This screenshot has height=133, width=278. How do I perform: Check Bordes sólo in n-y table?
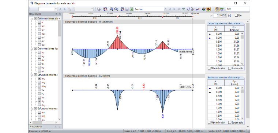coord(230,122)
